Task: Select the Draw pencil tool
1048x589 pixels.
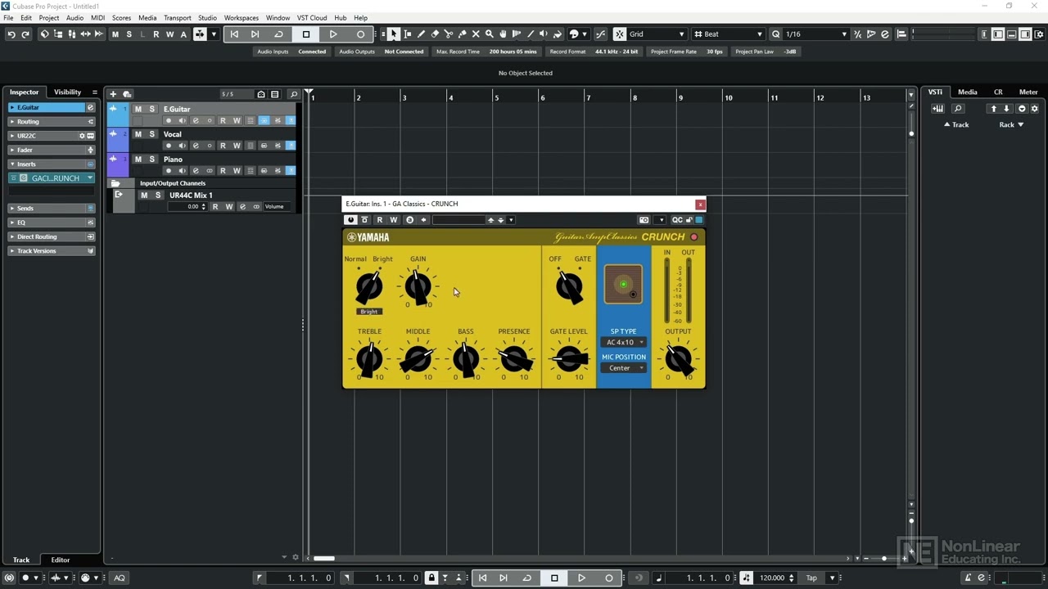Action: pyautogui.click(x=421, y=34)
